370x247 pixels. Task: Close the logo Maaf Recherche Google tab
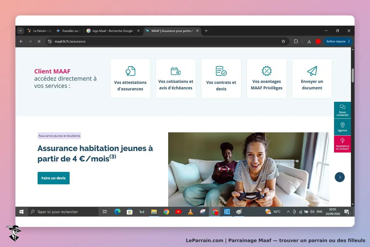tap(138, 31)
